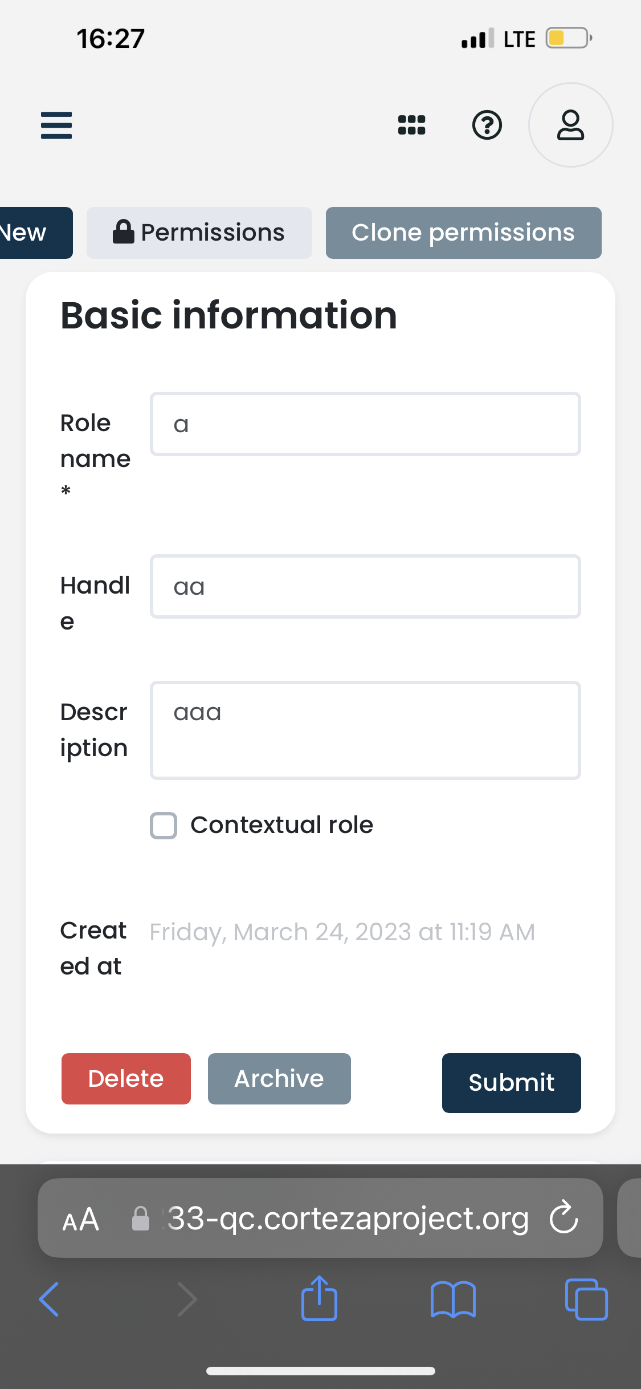Open the hamburger navigation menu
The width and height of the screenshot is (641, 1389).
[x=56, y=125]
